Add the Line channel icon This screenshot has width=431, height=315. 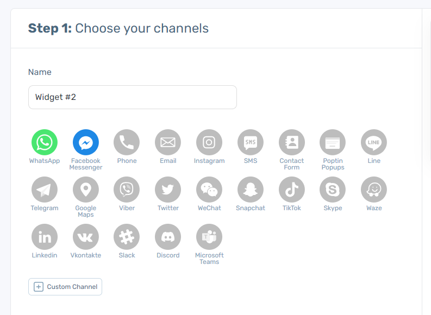pos(374,142)
